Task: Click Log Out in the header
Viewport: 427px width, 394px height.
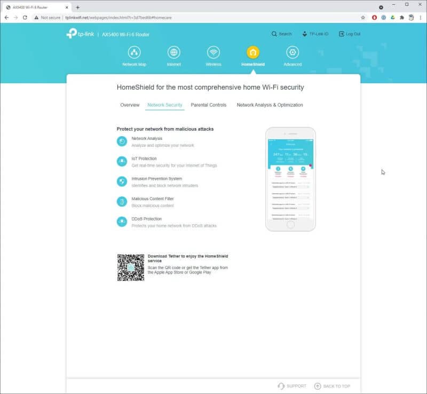Action: [x=349, y=34]
